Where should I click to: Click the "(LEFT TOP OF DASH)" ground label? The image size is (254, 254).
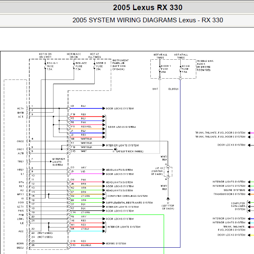pyautogui.click(x=168, y=207)
